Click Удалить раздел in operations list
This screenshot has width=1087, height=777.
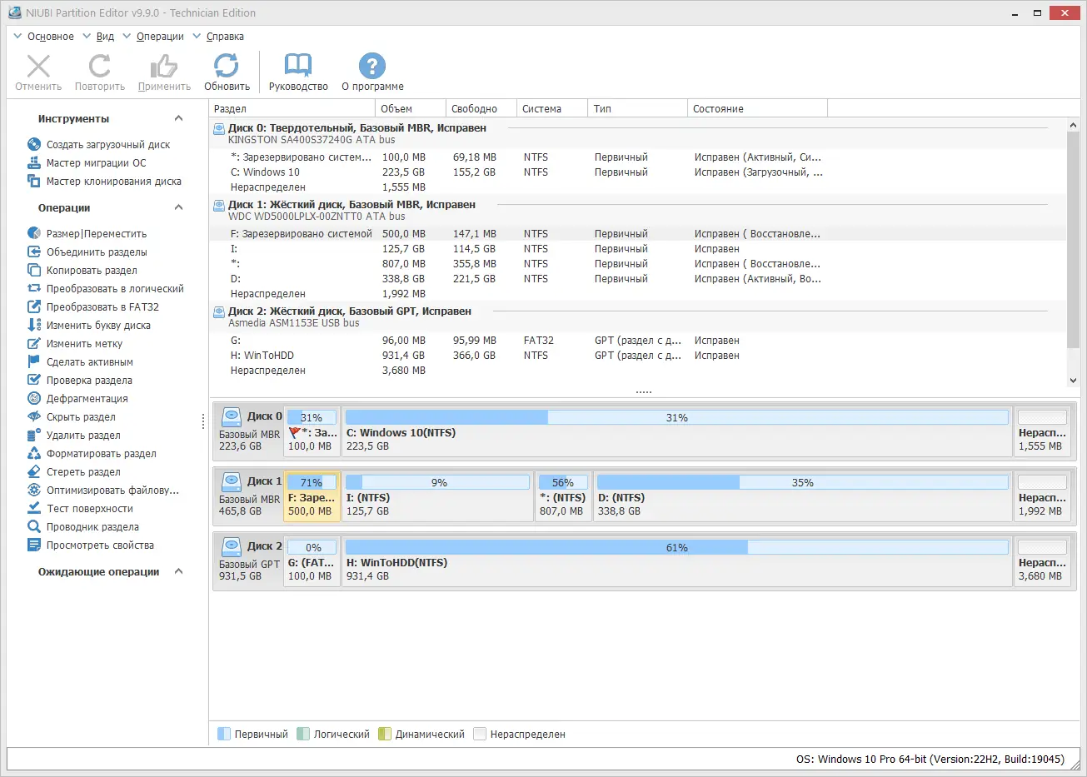click(83, 436)
